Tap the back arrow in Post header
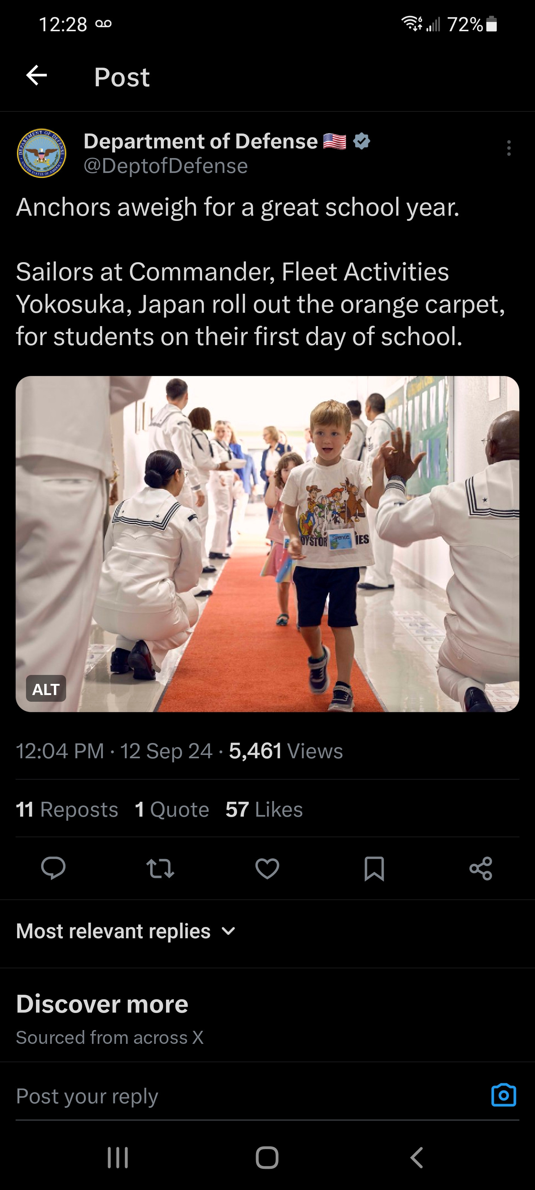 coord(36,75)
